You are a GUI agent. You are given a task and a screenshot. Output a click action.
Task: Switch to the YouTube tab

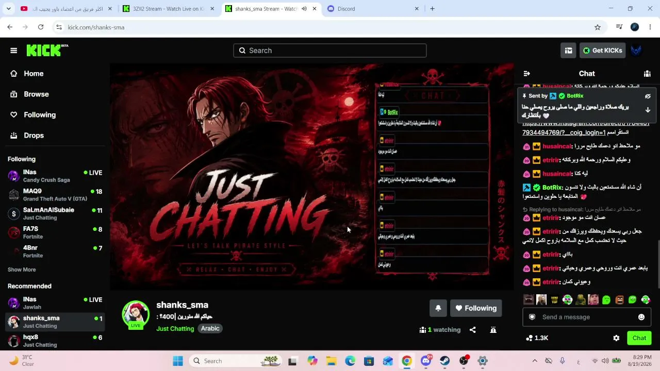click(x=65, y=9)
